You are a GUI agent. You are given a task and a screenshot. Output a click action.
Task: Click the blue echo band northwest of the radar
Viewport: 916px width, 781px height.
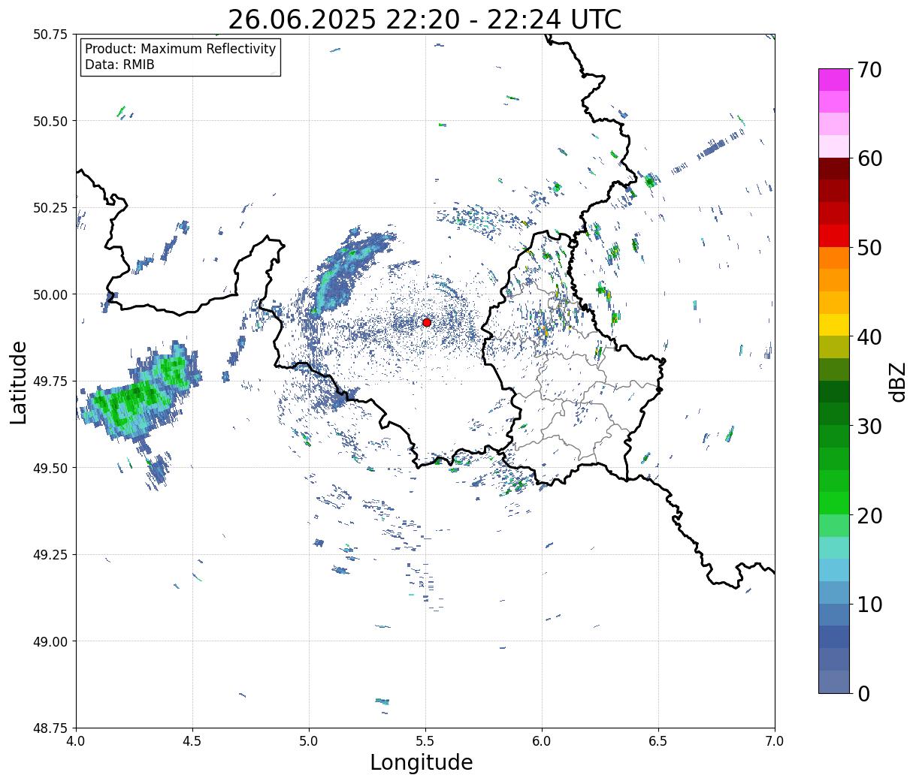click(x=349, y=270)
